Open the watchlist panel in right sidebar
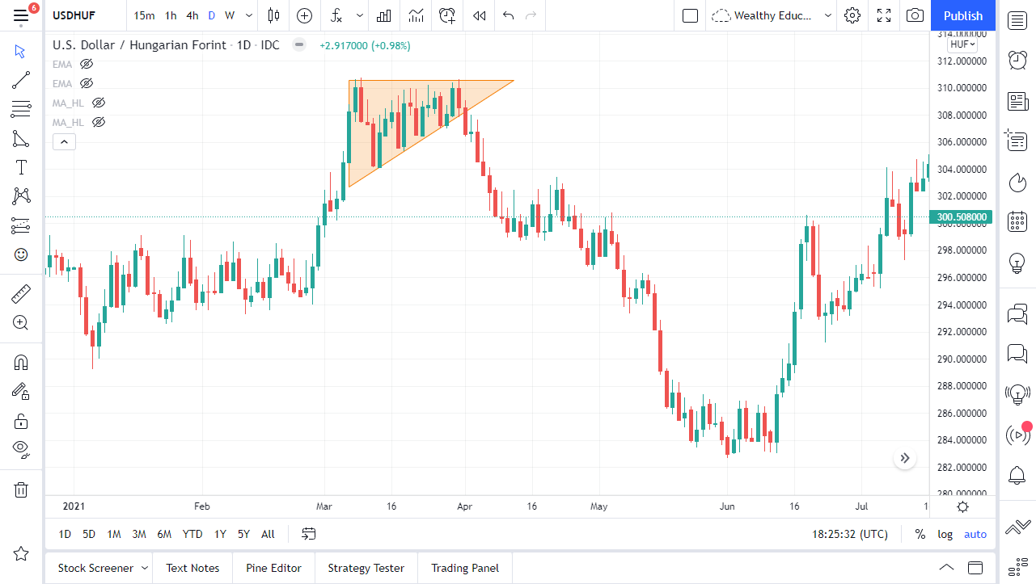Screen dimensions: 1036x584 pos(1017,20)
